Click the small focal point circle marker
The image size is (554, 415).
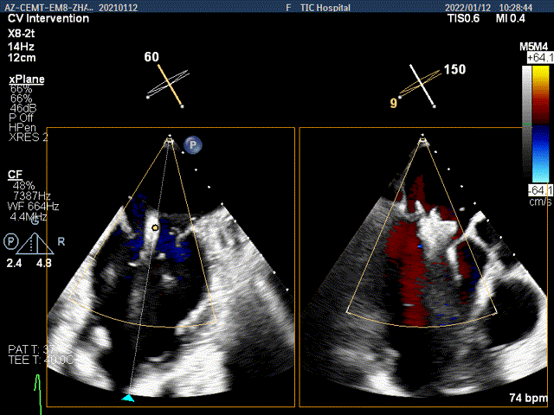(154, 227)
